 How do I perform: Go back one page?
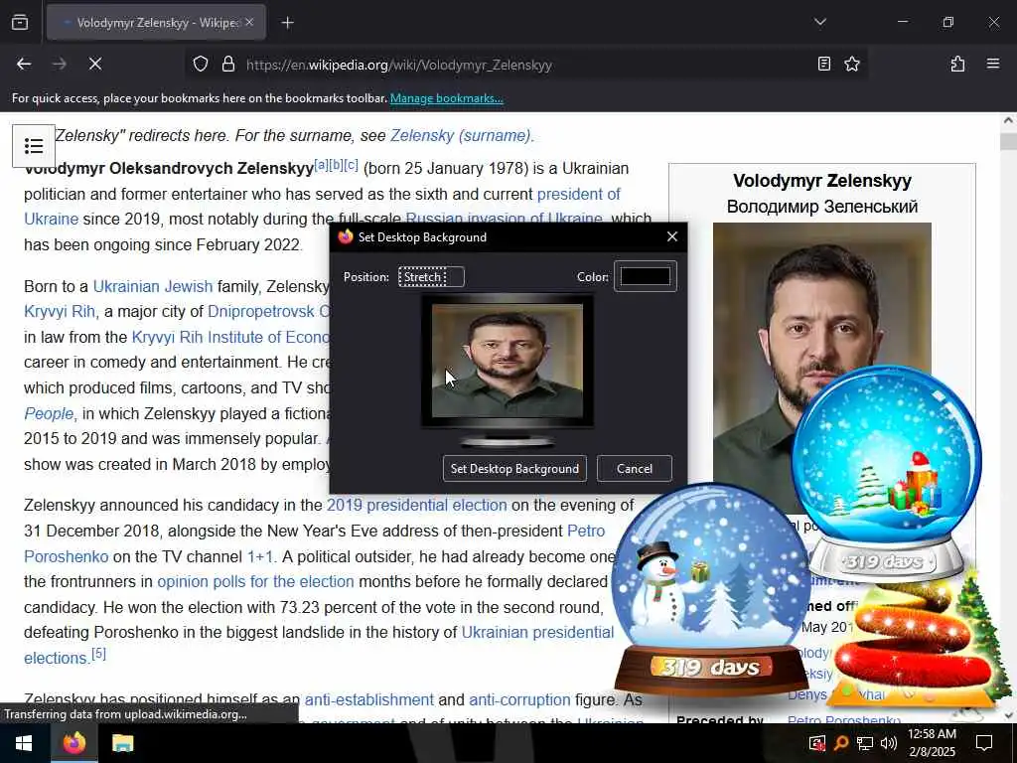[x=24, y=65]
